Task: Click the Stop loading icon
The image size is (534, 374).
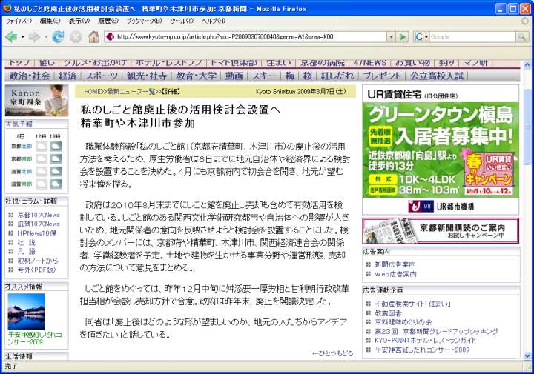Action: tap(76, 36)
